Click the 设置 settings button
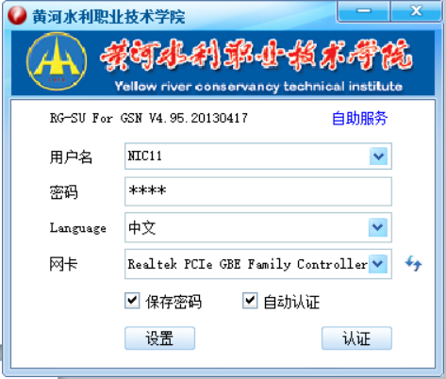The image size is (446, 379). [x=159, y=338]
